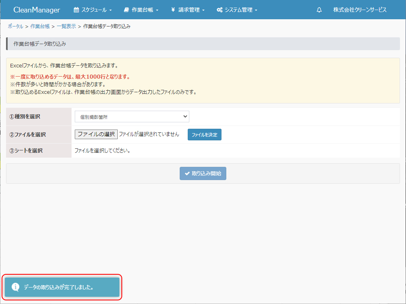Click the yen icon beside 請求管理

(173, 10)
